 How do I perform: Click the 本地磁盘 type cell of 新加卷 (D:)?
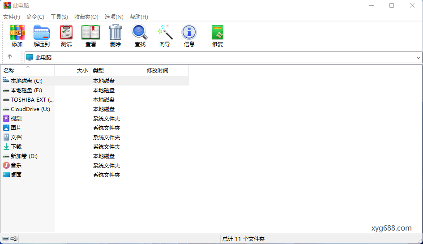[x=104, y=156]
